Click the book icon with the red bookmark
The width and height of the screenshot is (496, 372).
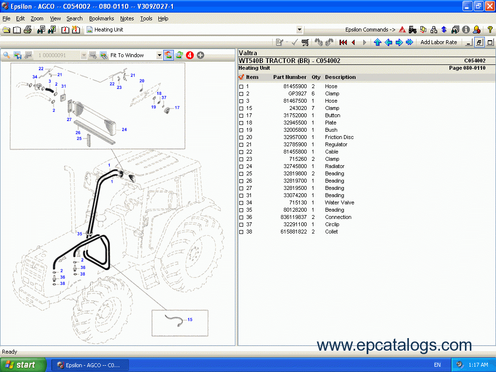tap(65, 30)
